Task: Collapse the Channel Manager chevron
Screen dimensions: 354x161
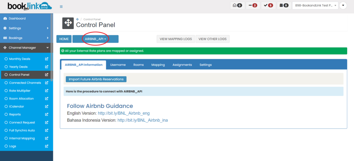Action: click(x=48, y=48)
